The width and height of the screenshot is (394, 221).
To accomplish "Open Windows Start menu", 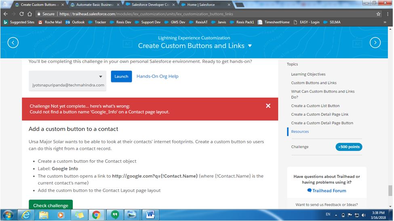I will tap(8, 215).
